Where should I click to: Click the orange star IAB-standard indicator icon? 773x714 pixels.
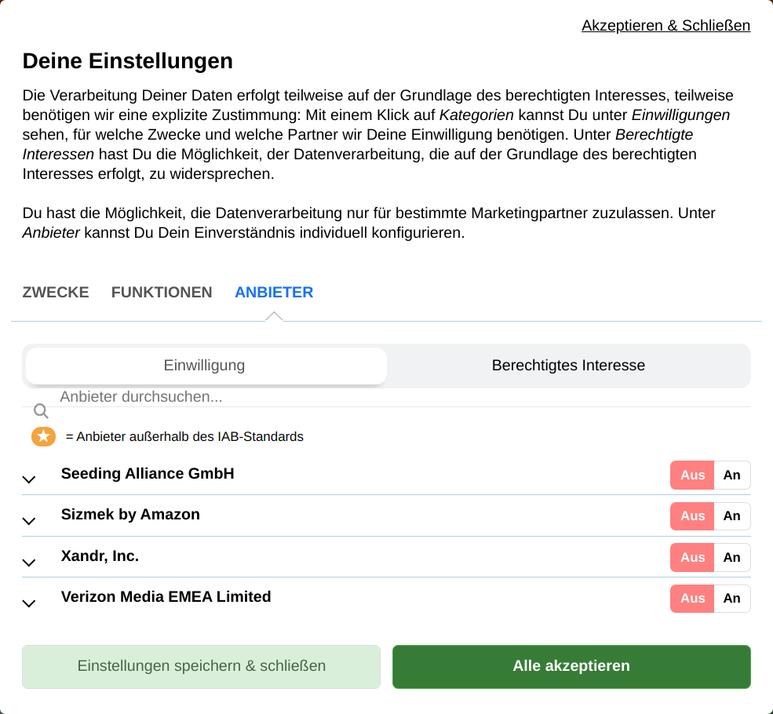[43, 436]
